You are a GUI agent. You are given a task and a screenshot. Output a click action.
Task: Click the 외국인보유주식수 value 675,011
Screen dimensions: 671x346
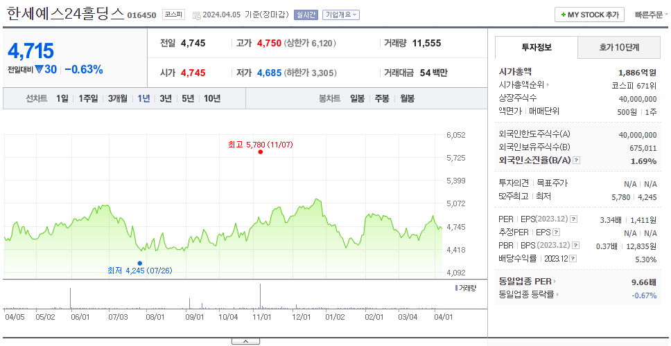tap(642, 148)
